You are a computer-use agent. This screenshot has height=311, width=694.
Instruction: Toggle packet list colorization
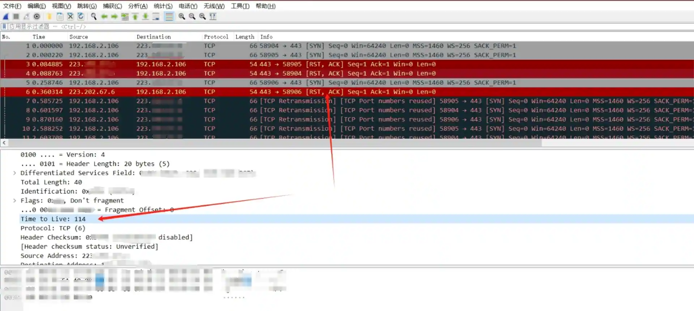169,17
